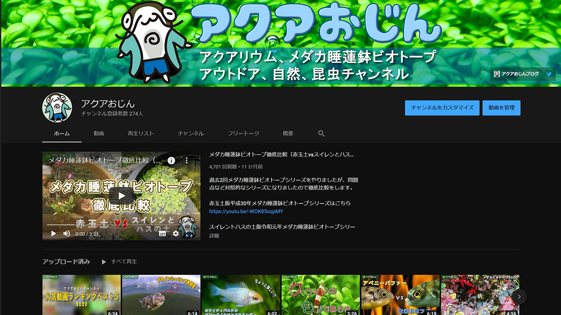
Task: Go to the チャンネル tab
Action: click(191, 133)
